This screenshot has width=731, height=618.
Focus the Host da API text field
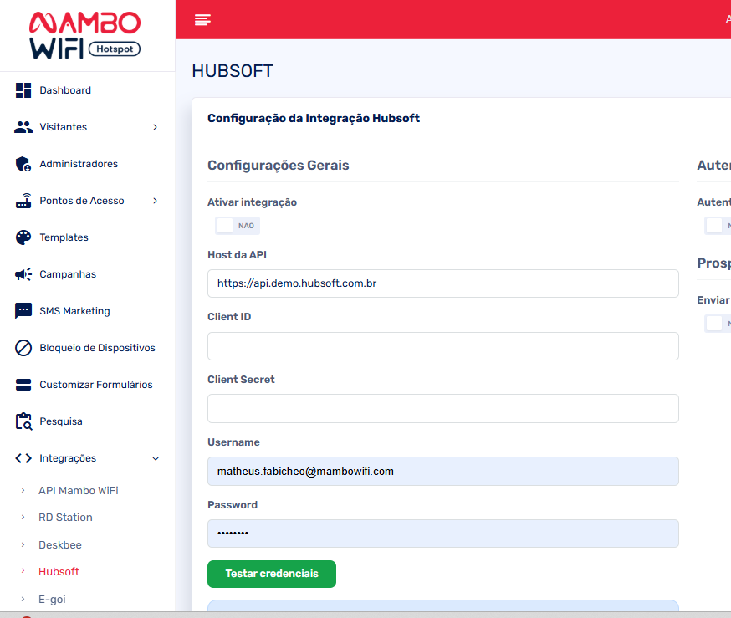click(x=442, y=283)
